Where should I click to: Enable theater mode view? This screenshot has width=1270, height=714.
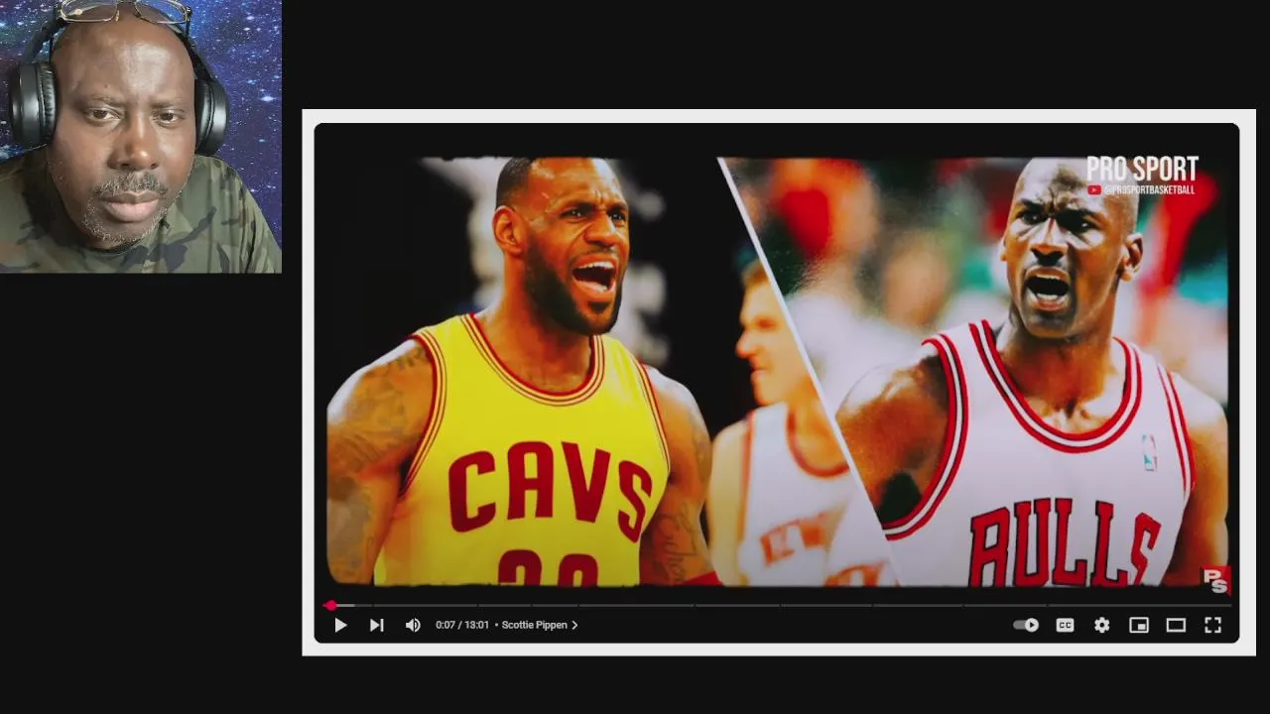(1176, 625)
